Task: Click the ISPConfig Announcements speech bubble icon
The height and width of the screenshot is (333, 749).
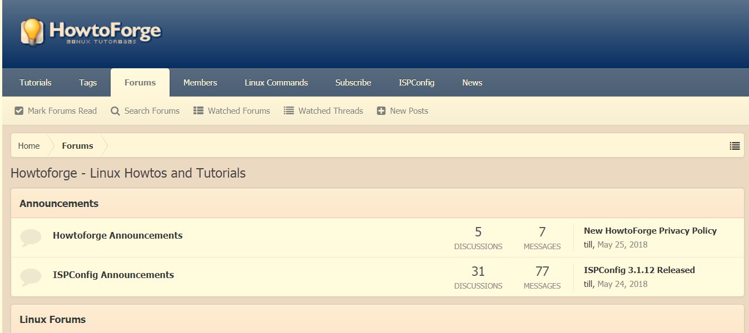Action: 31,277
